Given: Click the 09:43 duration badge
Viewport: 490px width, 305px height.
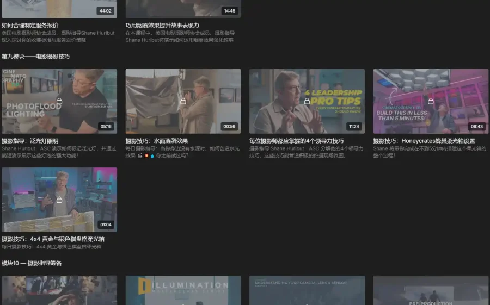Looking at the screenshot, I should pos(477,127).
